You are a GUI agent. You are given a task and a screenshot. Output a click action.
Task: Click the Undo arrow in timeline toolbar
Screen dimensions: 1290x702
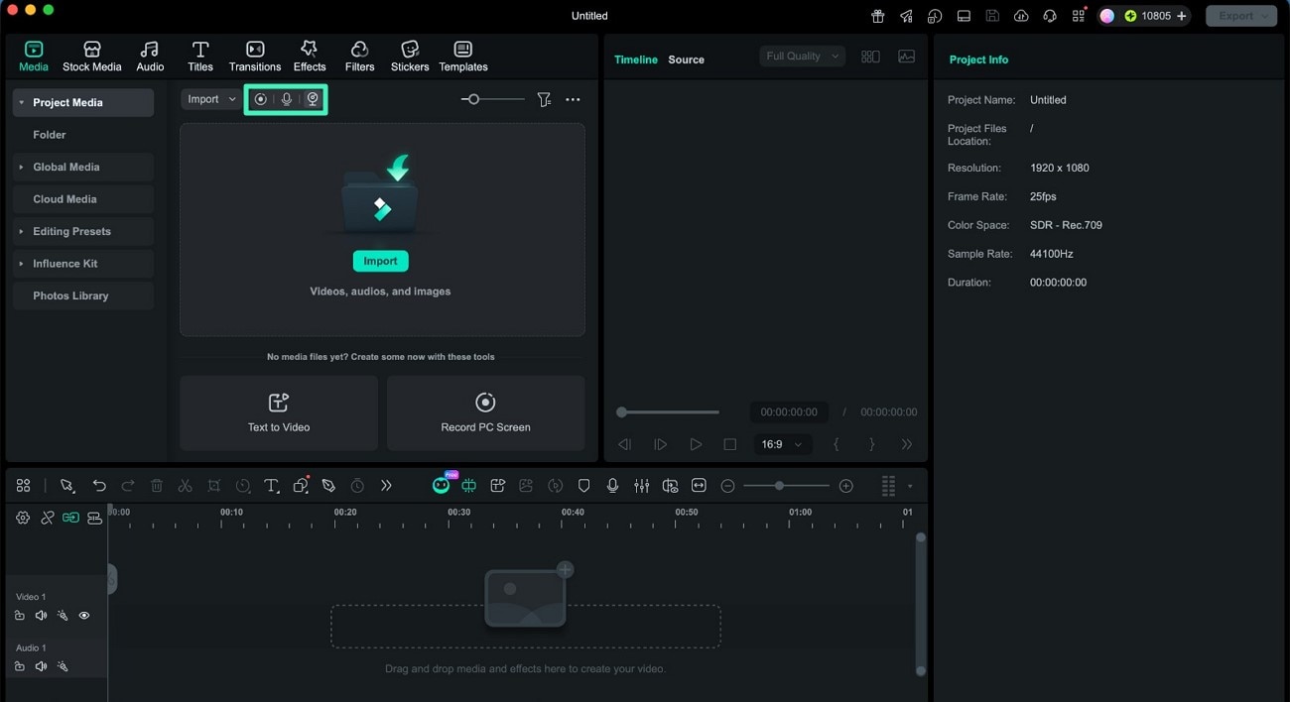click(99, 486)
